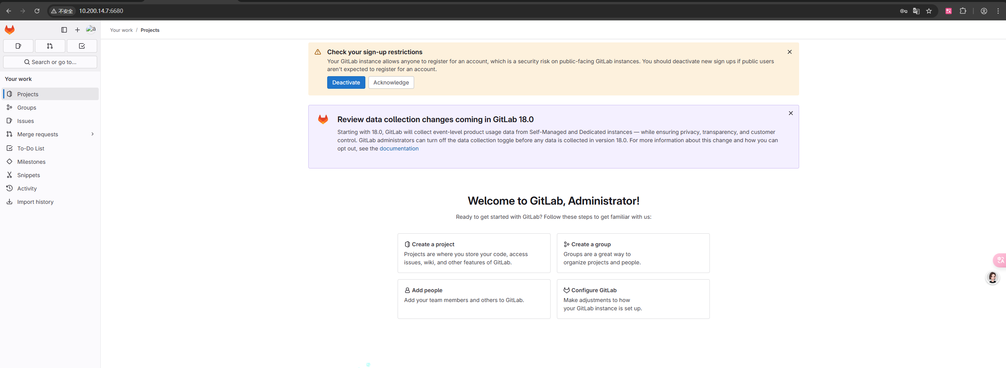This screenshot has height=368, width=1006.
Task: Click the Acknowledge button
Action: click(x=391, y=82)
